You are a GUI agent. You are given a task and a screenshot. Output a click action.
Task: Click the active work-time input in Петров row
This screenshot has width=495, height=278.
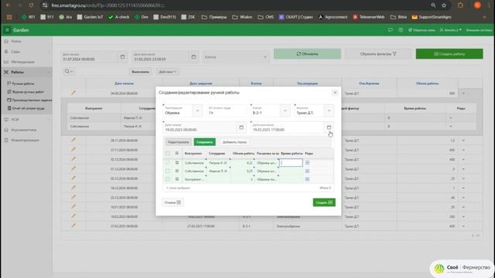pyautogui.click(x=291, y=163)
